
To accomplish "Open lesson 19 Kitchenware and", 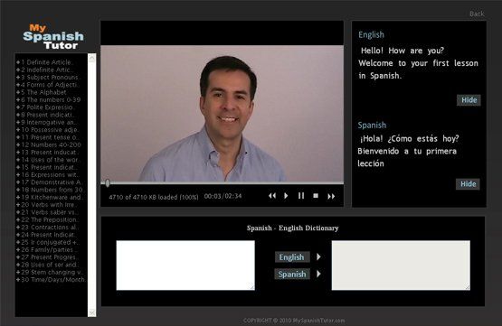I will [52, 197].
